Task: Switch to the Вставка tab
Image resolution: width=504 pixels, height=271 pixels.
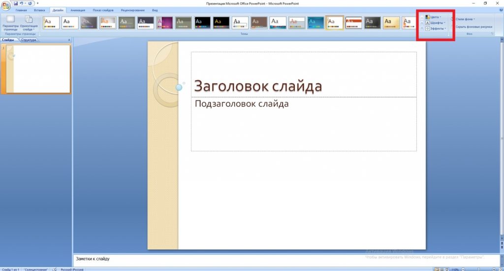Action: tap(39, 10)
